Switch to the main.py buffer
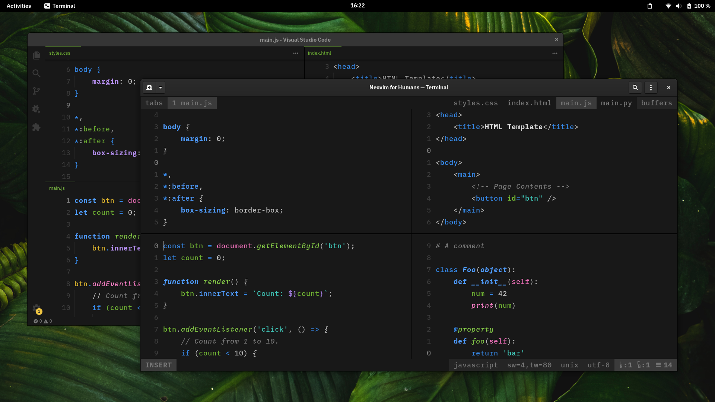 click(x=616, y=103)
